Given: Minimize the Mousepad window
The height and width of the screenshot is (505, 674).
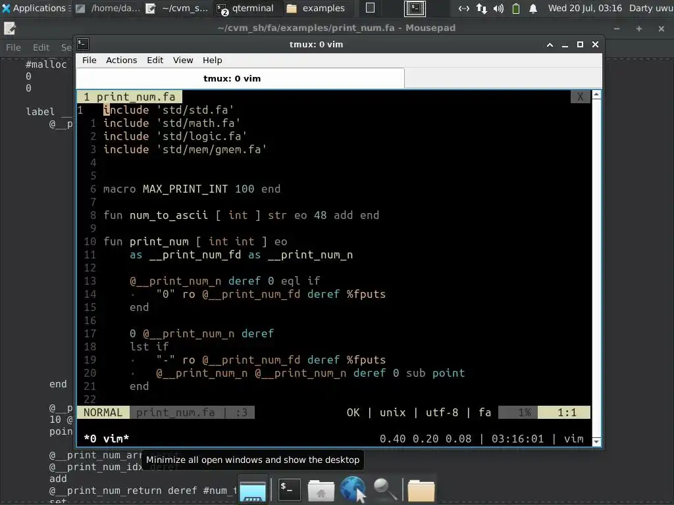Looking at the screenshot, I should point(617,28).
